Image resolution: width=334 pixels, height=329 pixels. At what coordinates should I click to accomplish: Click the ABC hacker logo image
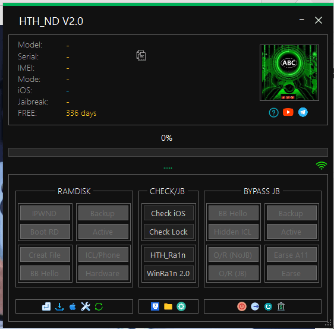point(289,72)
